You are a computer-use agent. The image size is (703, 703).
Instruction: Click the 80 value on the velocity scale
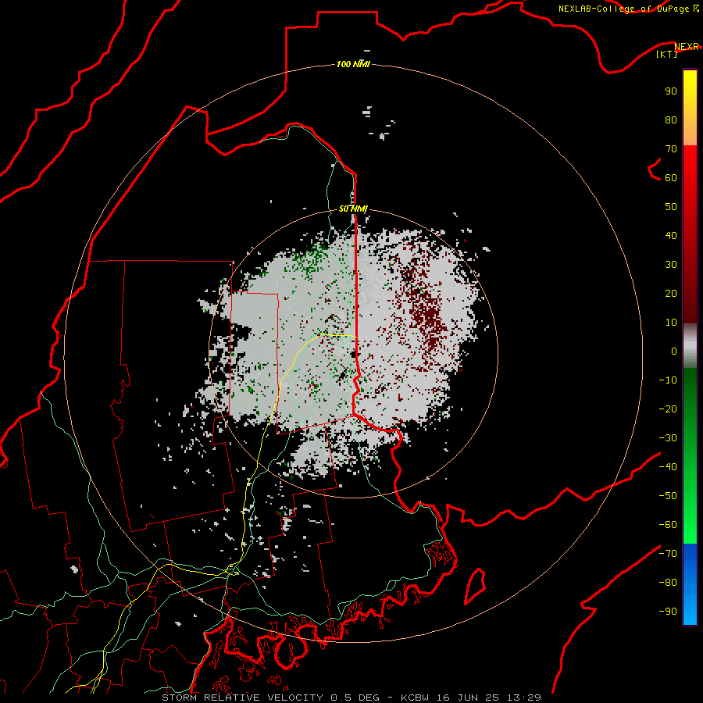tap(671, 120)
